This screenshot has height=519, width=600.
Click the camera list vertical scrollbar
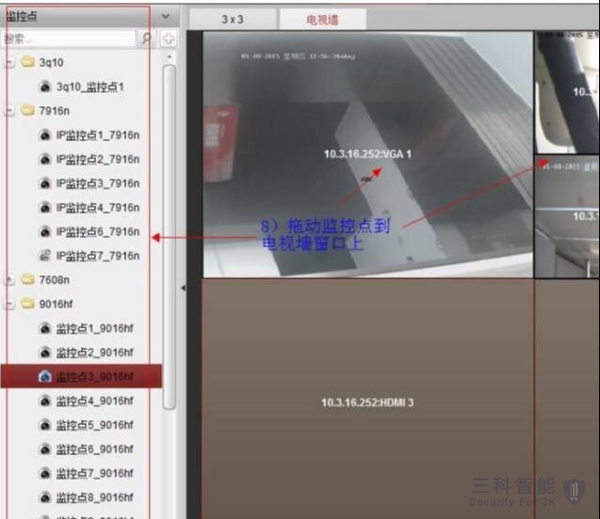(170, 235)
